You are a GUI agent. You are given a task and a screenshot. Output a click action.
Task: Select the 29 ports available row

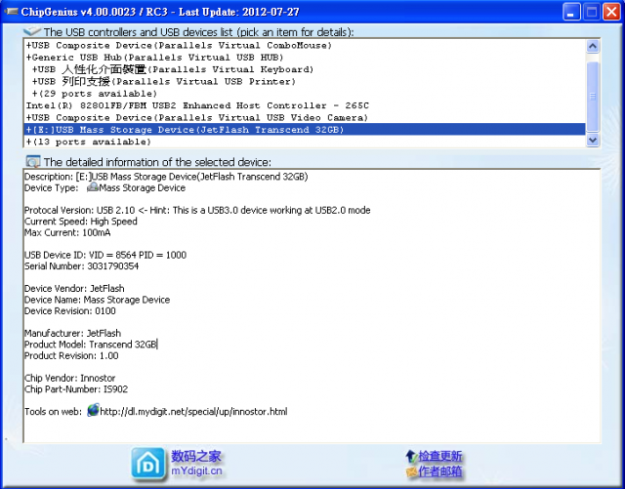click(x=305, y=94)
